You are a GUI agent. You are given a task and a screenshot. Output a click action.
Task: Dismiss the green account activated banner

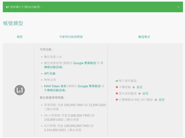click(178, 7)
